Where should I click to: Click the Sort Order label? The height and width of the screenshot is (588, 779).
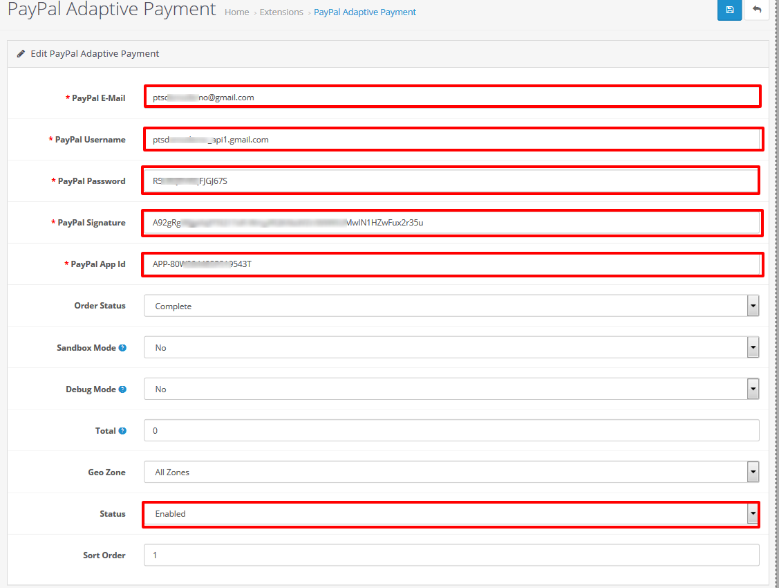coord(104,555)
